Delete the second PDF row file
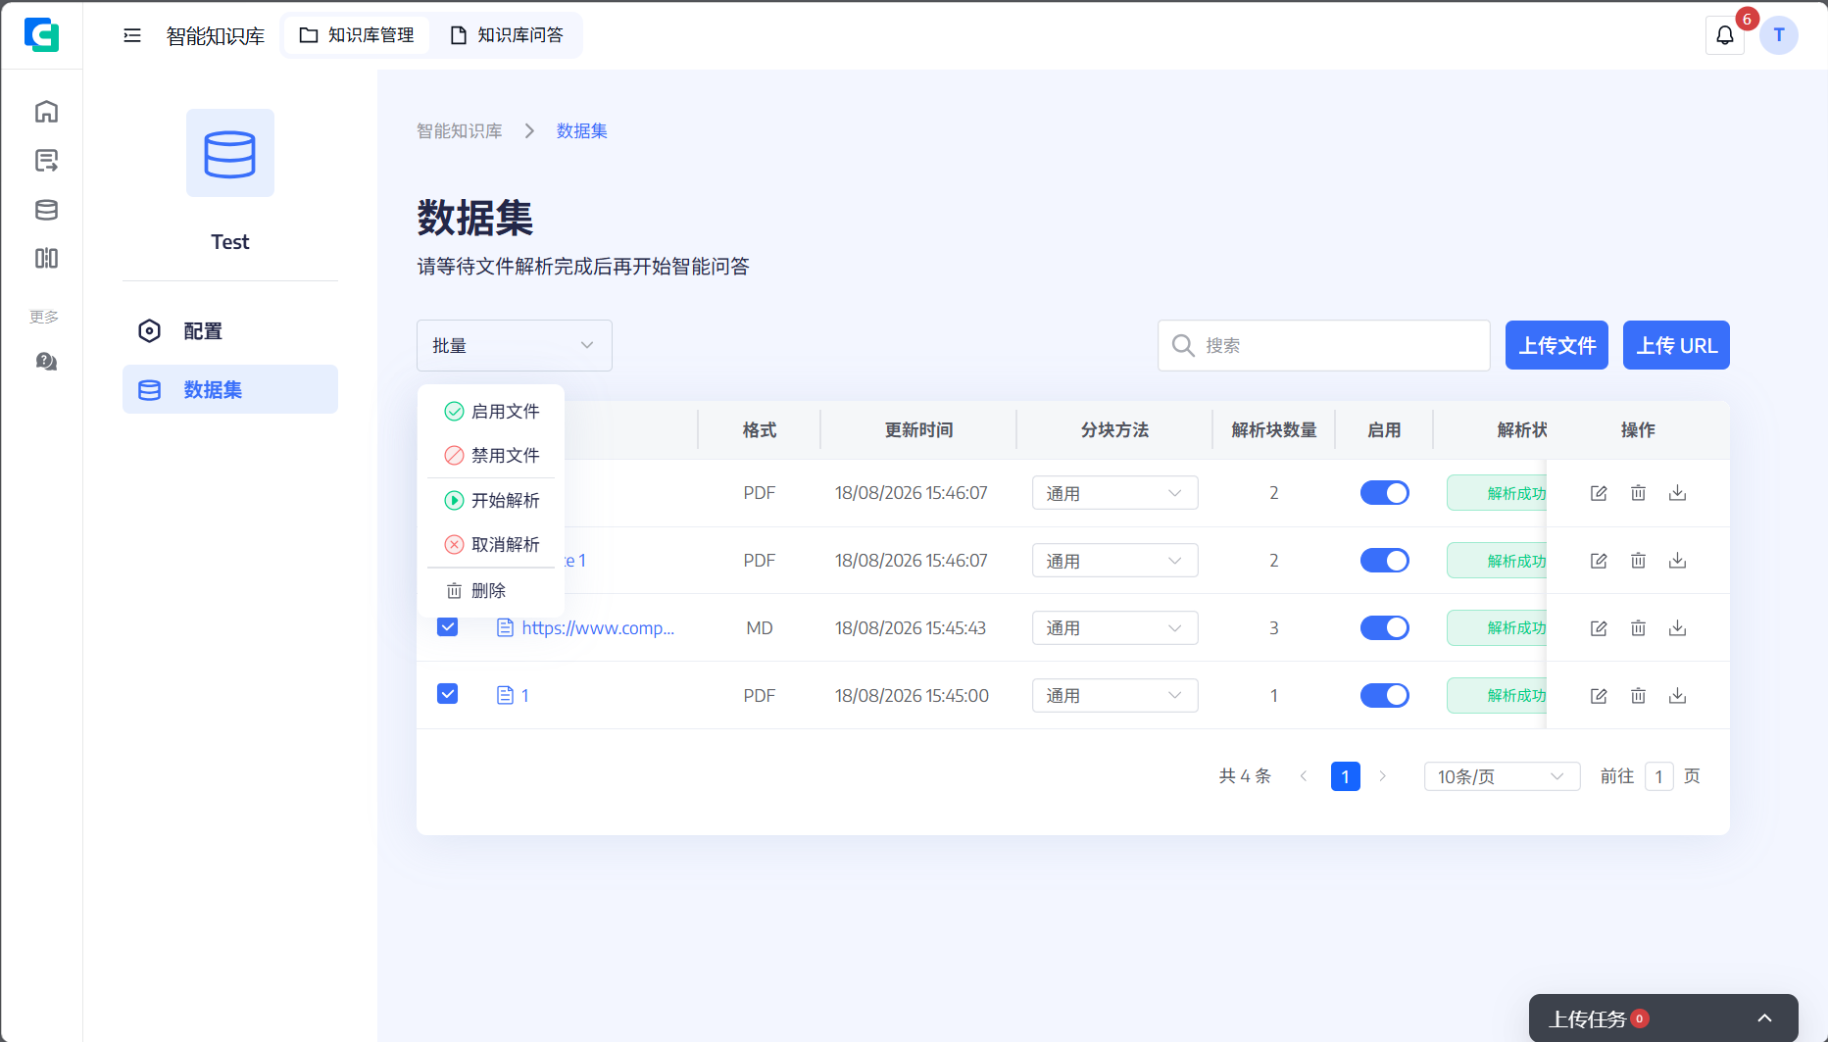 [1638, 561]
